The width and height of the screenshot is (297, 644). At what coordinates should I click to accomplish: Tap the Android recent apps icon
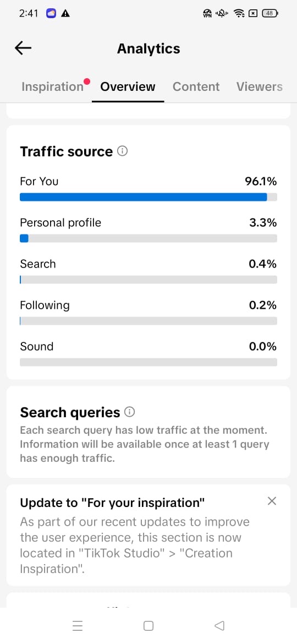click(x=78, y=625)
